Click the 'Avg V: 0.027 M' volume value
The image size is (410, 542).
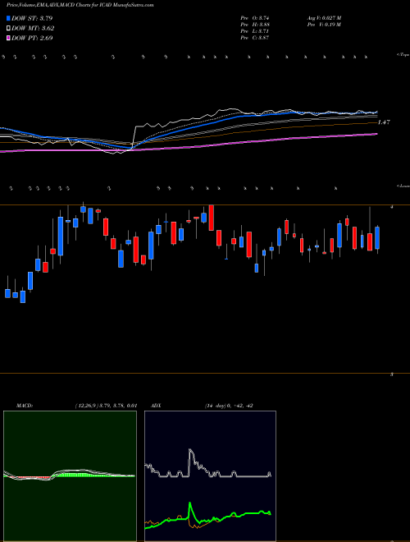tap(325, 18)
